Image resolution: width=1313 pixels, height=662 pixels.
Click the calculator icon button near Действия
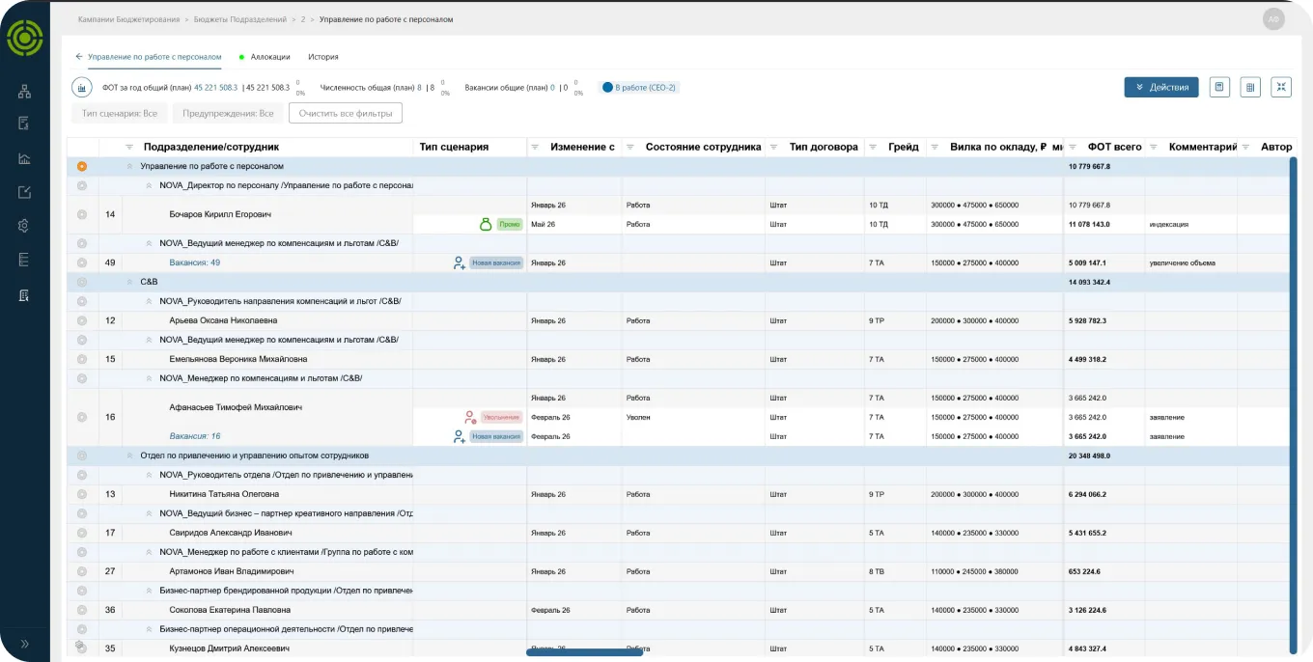pos(1219,87)
